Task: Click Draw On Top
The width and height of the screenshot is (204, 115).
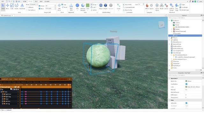Action: tap(127, 10)
